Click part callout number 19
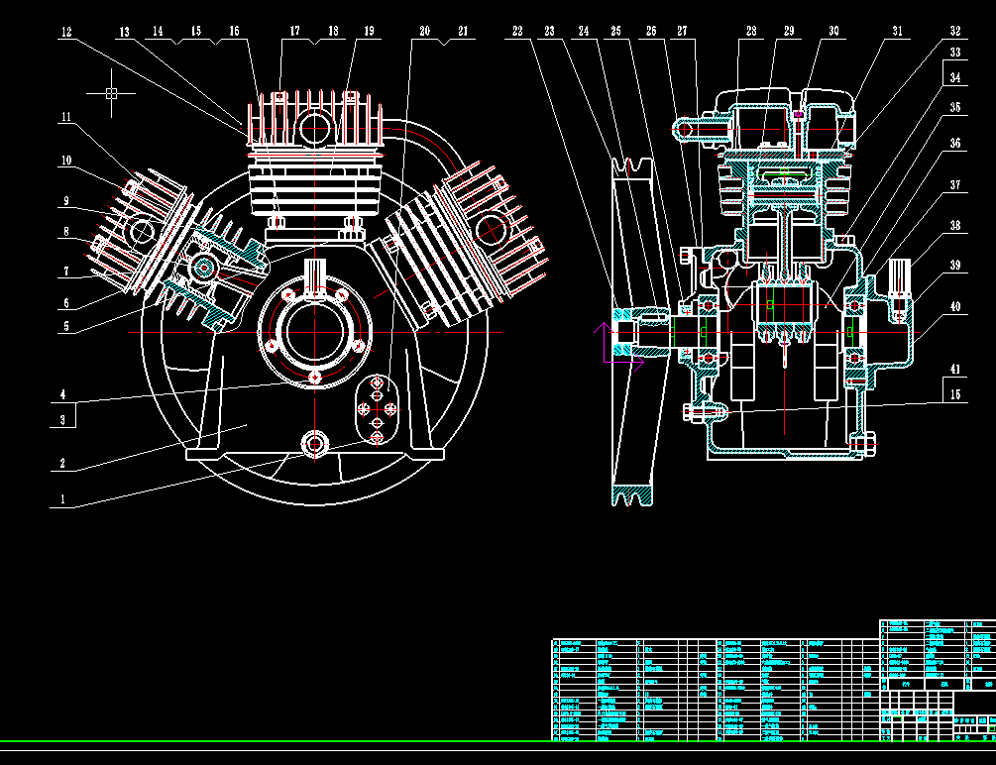 pos(369,31)
